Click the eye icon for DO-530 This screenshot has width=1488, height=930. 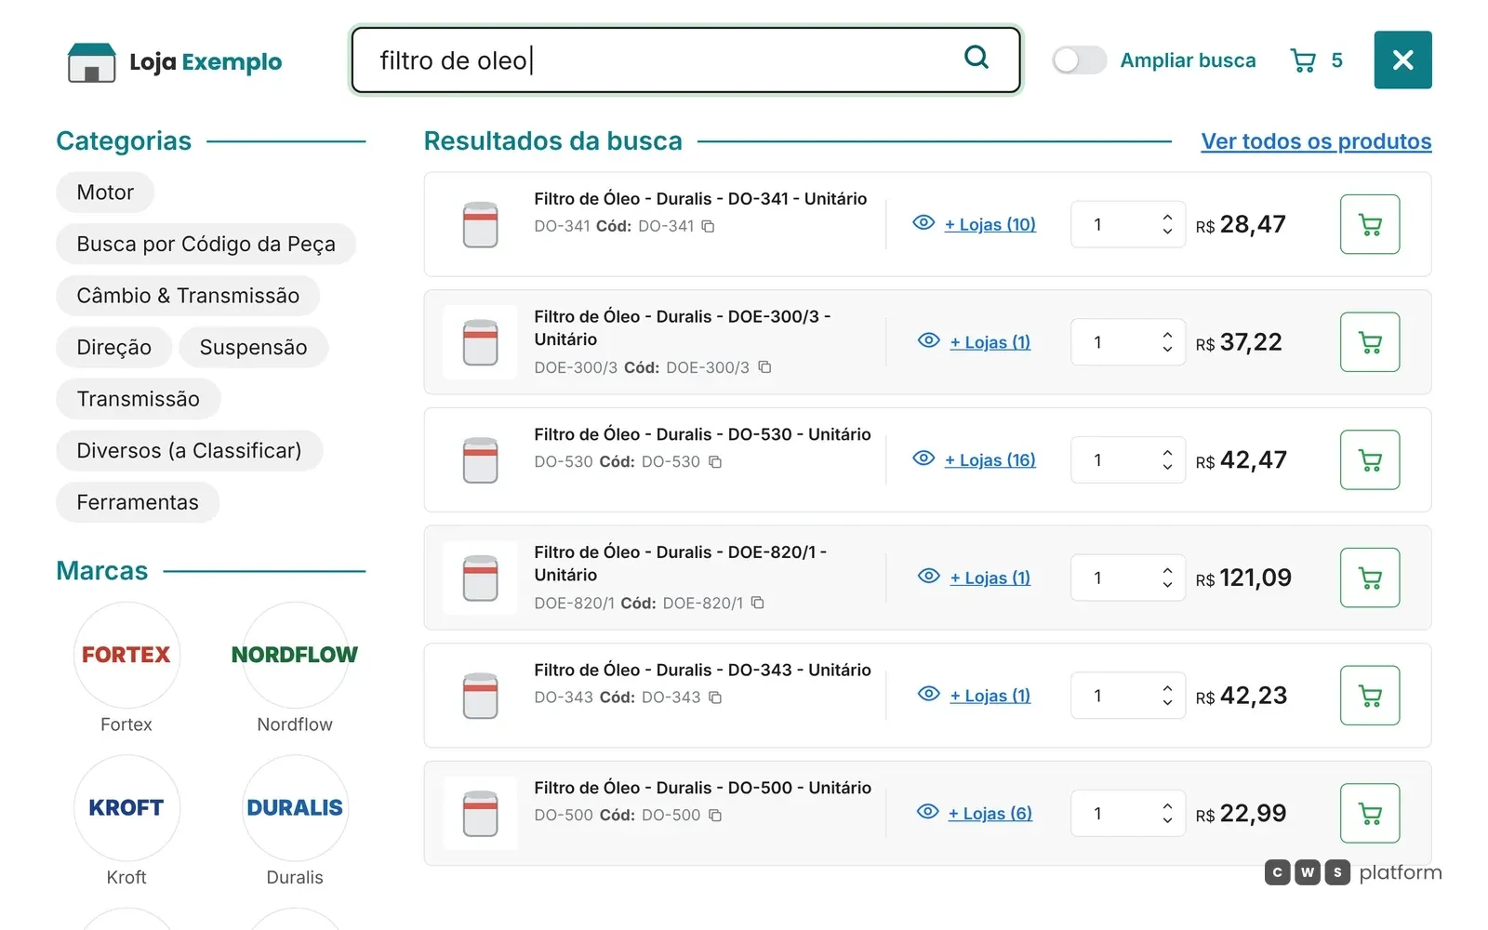pos(923,458)
